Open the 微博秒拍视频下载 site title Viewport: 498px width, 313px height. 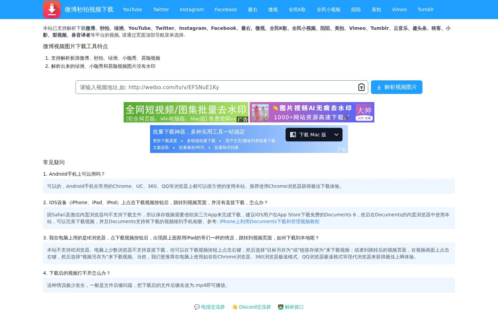[x=89, y=9]
